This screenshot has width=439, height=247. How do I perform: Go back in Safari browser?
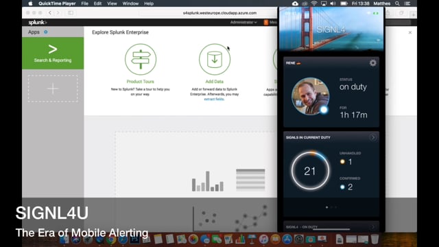tap(50, 13)
